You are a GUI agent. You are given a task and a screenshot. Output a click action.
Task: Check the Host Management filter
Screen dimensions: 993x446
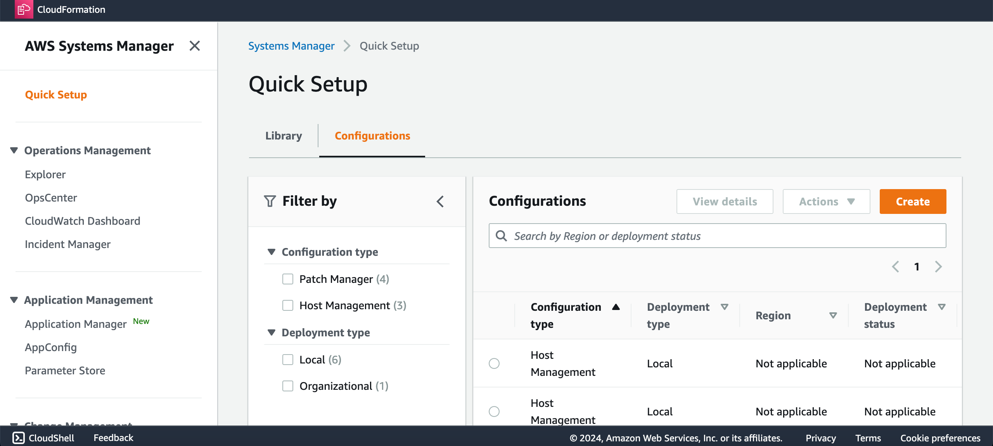pos(288,305)
